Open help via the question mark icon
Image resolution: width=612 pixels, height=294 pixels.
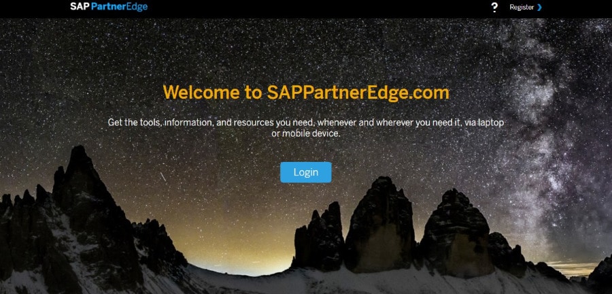tap(494, 7)
